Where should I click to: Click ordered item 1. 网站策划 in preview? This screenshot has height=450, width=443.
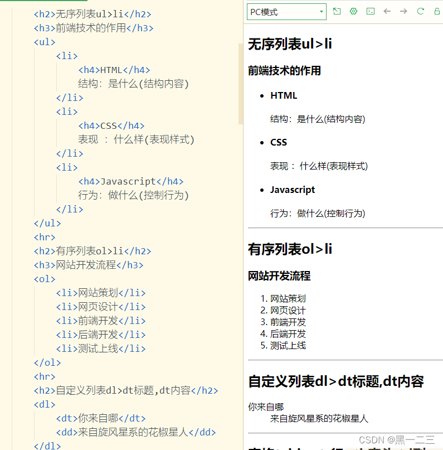pos(283,299)
